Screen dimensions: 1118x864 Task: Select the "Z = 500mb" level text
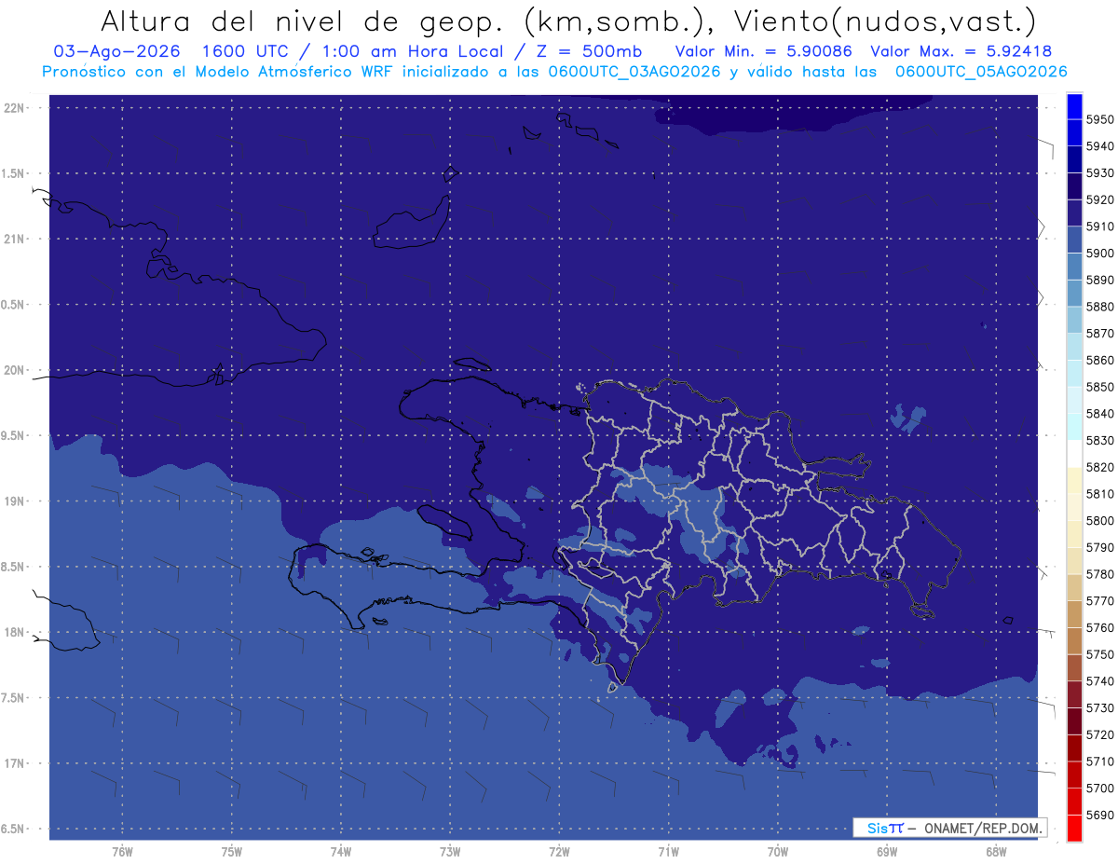[x=588, y=51]
